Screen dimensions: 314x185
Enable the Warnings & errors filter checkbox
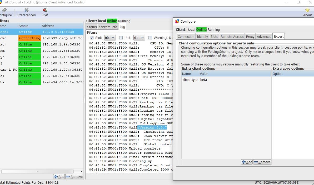coord(150,38)
